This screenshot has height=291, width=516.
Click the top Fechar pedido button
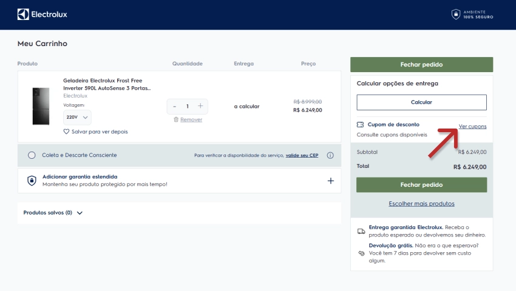tap(421, 64)
